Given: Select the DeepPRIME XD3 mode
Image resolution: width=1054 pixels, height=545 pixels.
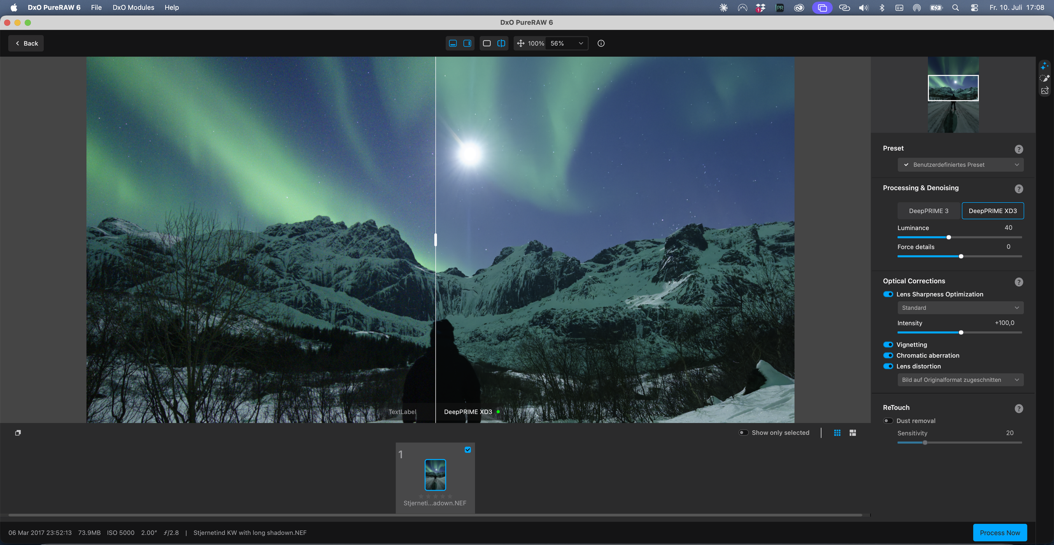Looking at the screenshot, I should pyautogui.click(x=992, y=211).
